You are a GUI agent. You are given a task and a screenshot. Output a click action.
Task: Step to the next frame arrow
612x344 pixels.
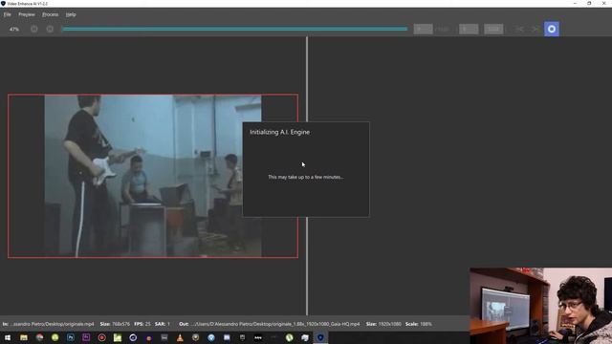[535, 29]
